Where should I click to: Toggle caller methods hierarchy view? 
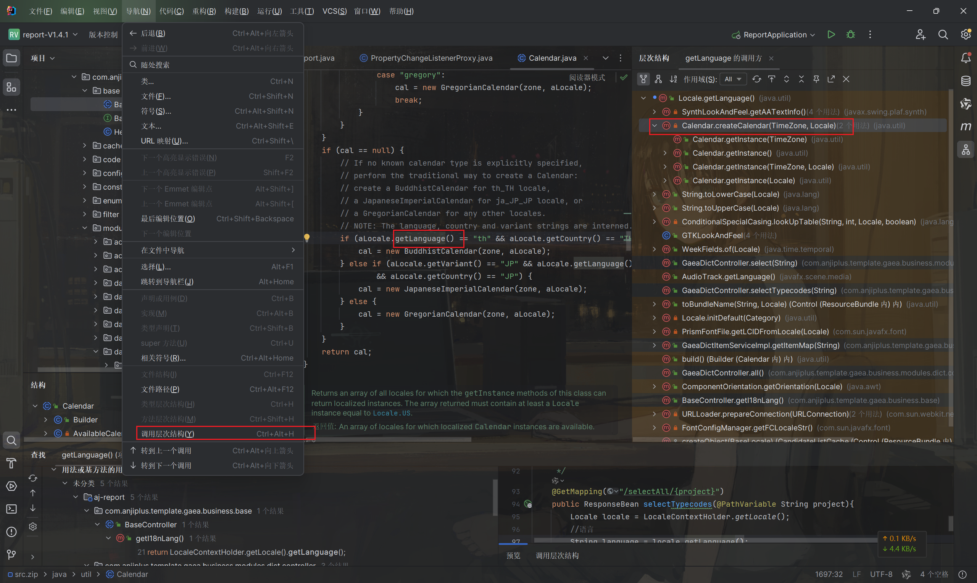pos(643,79)
